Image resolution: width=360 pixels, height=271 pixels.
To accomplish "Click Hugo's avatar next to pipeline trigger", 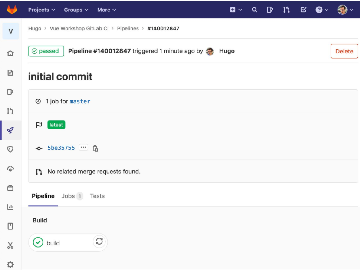I will [x=210, y=51].
